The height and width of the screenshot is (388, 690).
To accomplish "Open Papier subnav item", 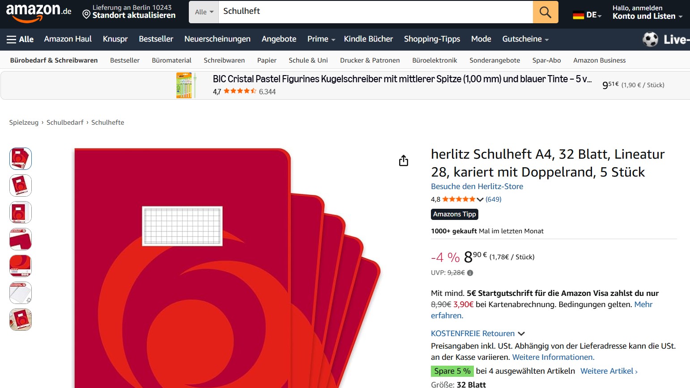I will (267, 60).
